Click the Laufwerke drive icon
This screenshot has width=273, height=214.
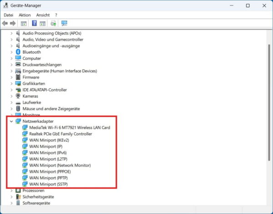click(x=18, y=103)
